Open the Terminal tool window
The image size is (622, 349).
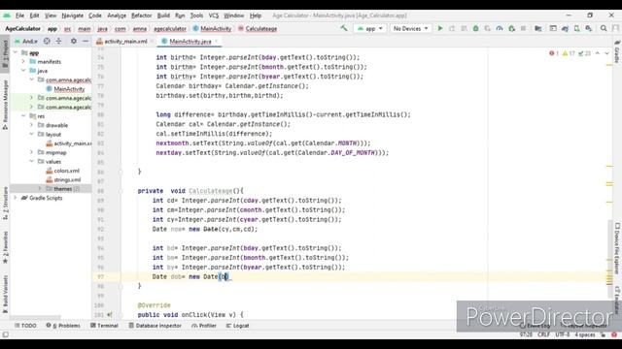[104, 326]
